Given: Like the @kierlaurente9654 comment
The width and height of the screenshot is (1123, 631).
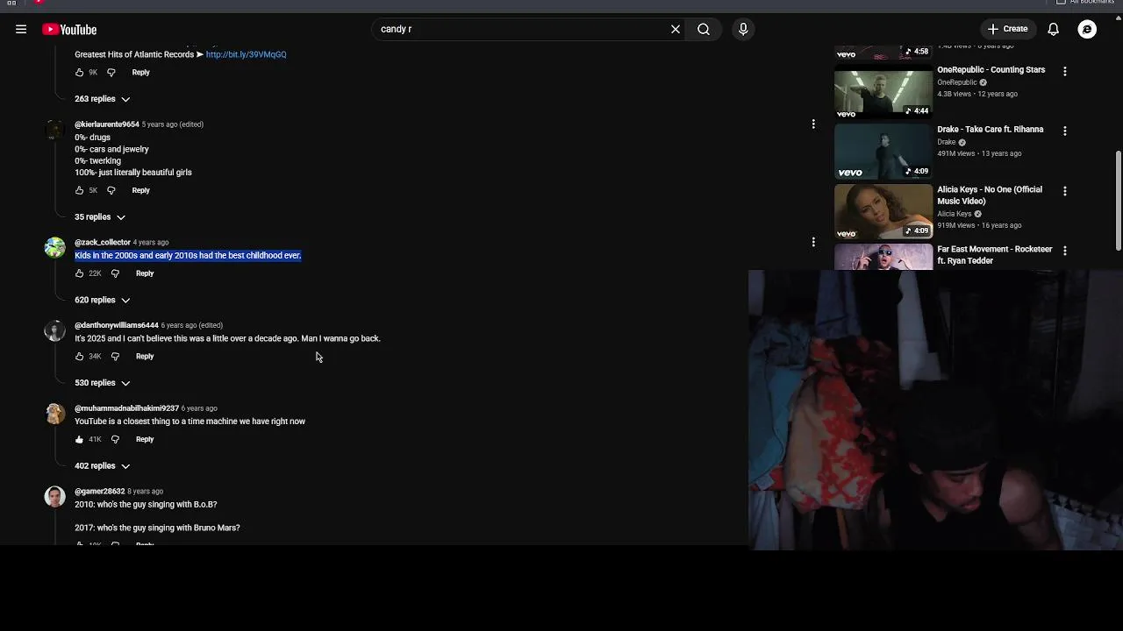Looking at the screenshot, I should (x=79, y=190).
